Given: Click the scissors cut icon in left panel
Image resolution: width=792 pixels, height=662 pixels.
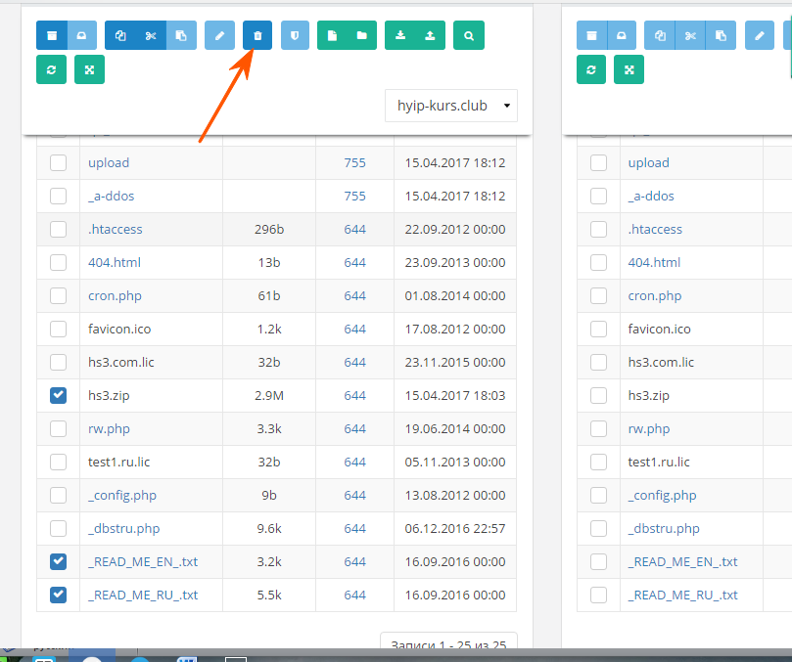Looking at the screenshot, I should (x=151, y=36).
